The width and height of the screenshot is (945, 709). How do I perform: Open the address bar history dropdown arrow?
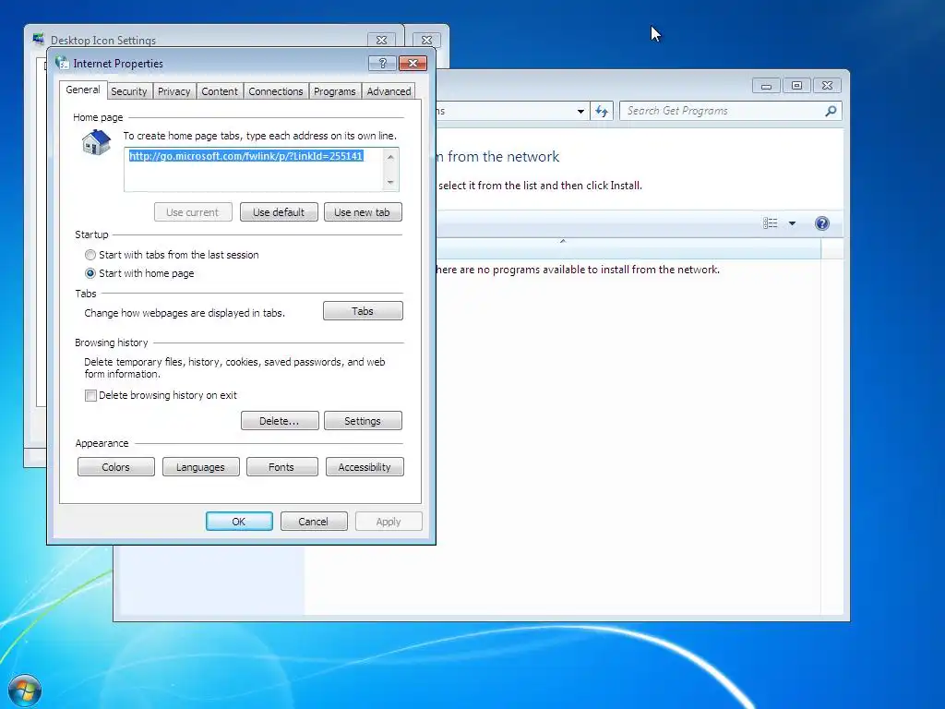point(580,111)
